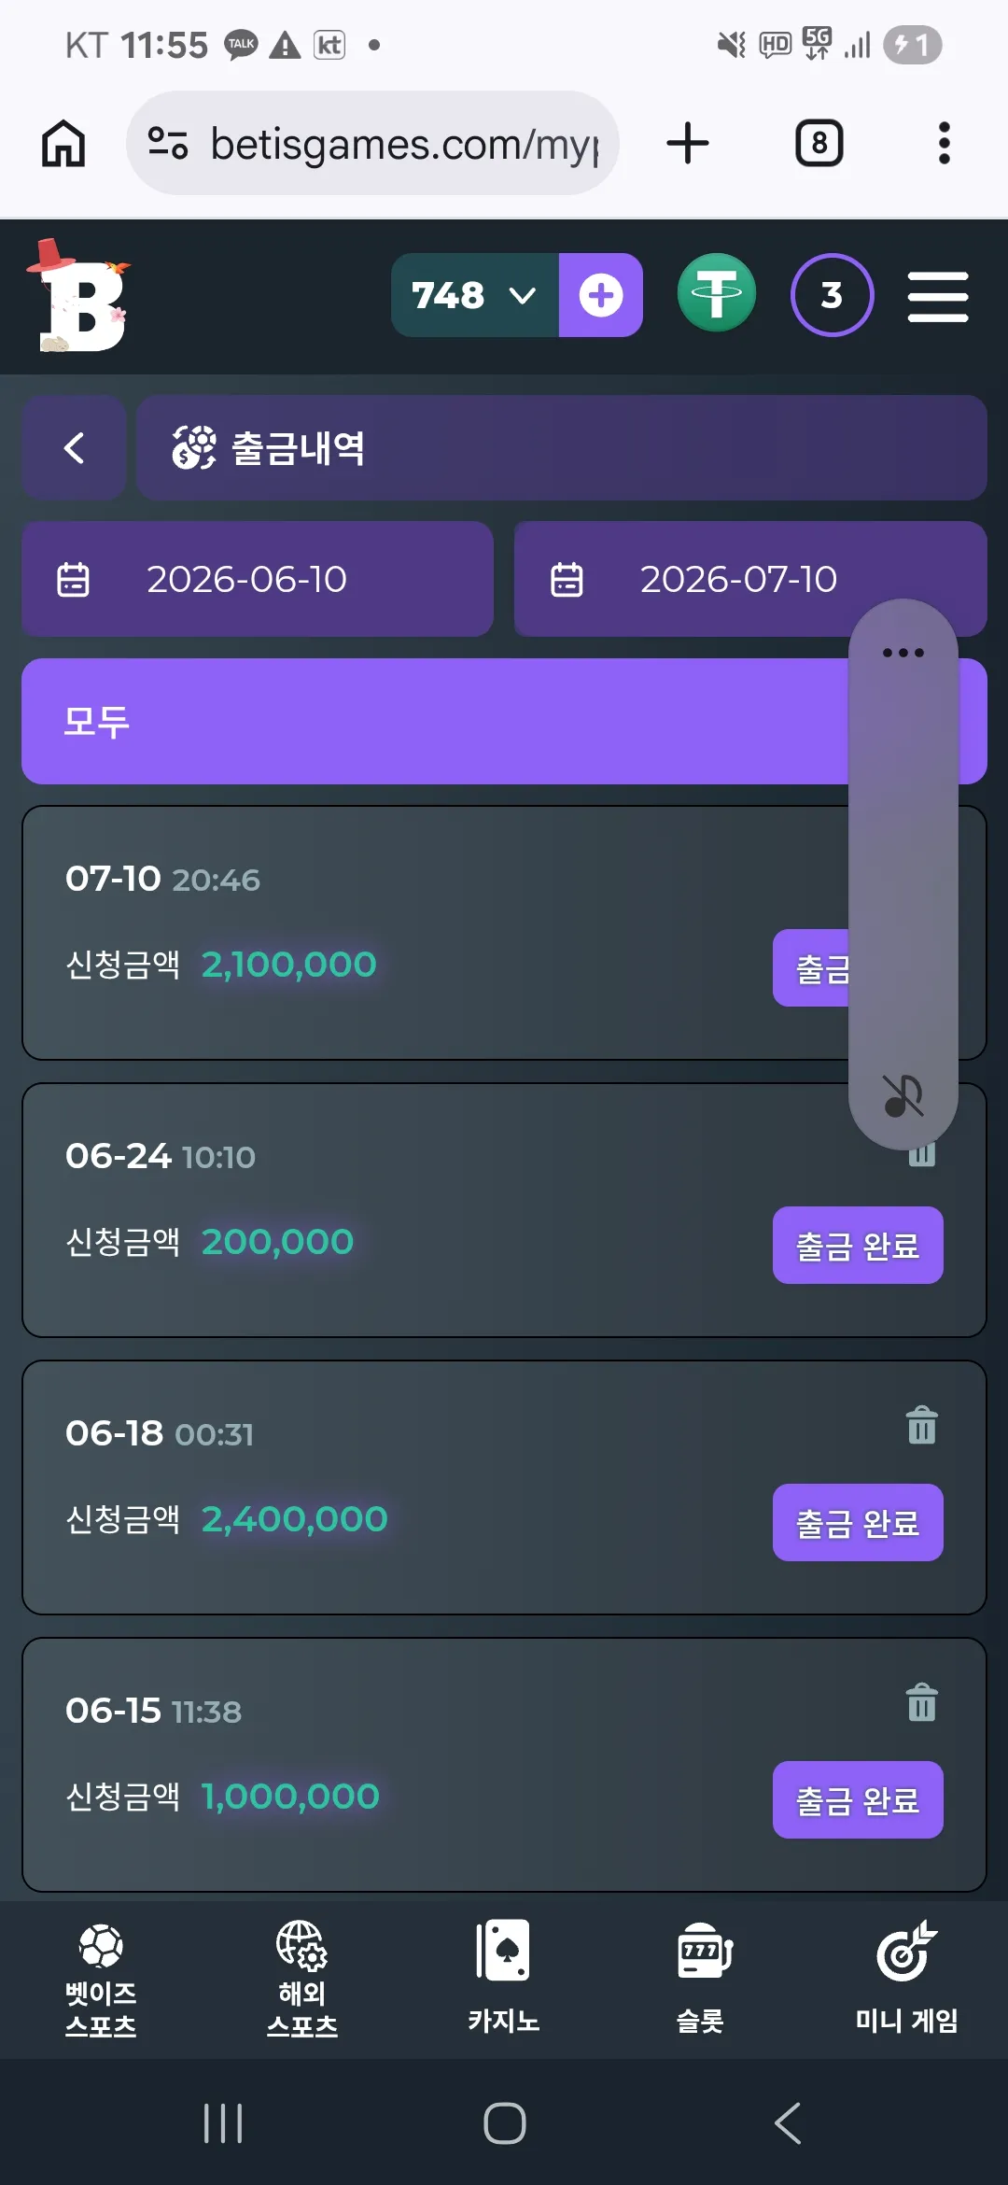The width and height of the screenshot is (1008, 2185).
Task: Switch to the 미니 게임 tab
Action: (906, 1976)
